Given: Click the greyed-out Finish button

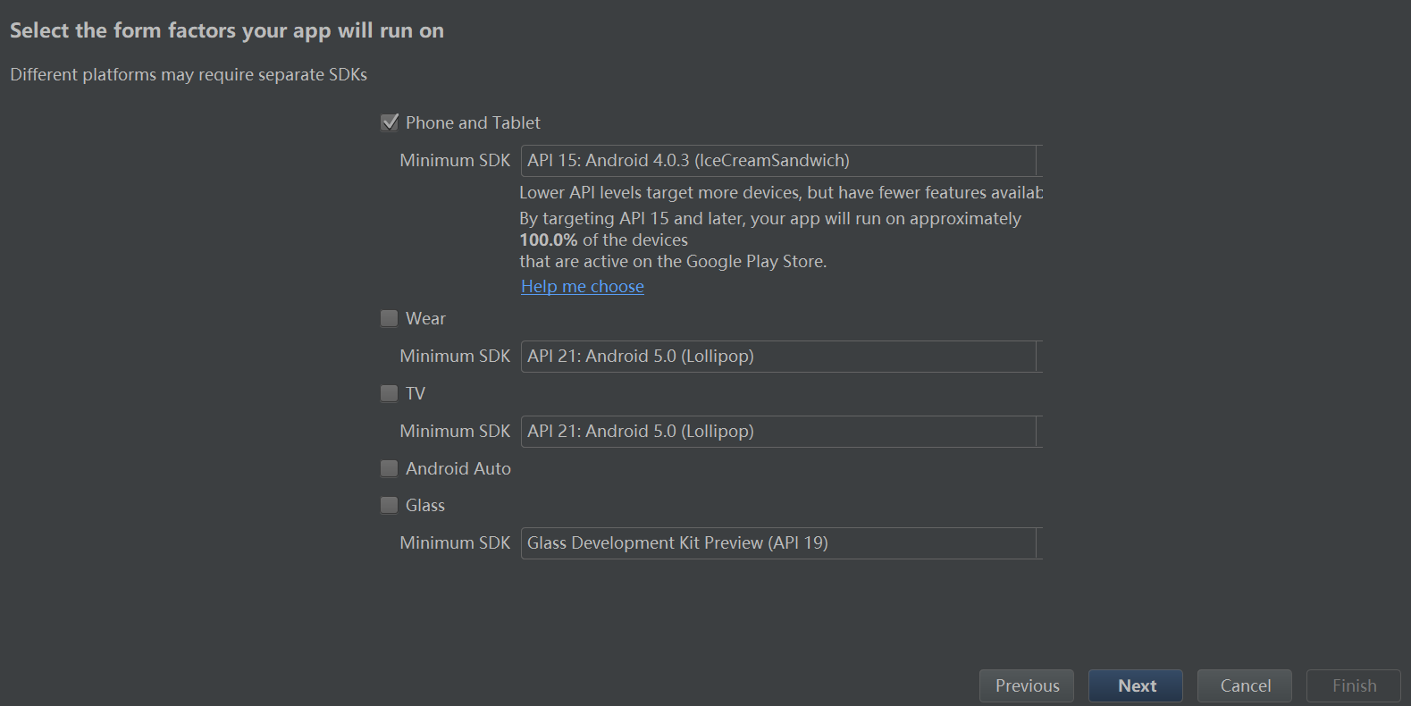Looking at the screenshot, I should 1354,685.
